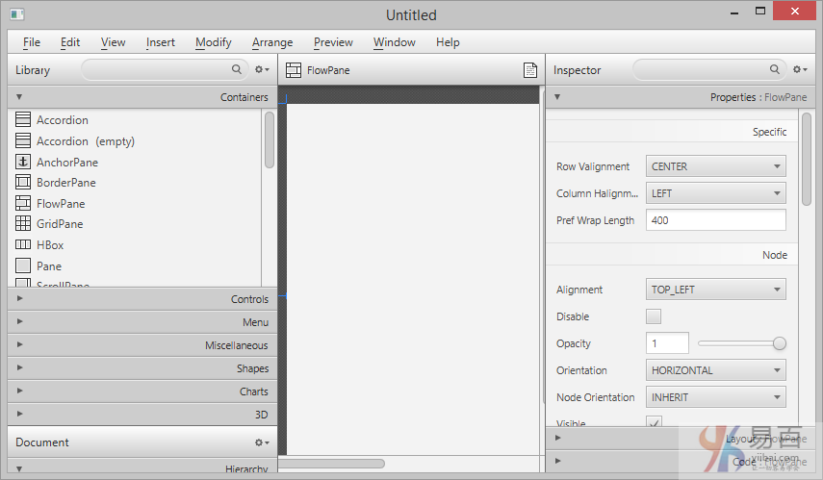The image size is (823, 480).
Task: Click the Library search field
Action: 159,70
